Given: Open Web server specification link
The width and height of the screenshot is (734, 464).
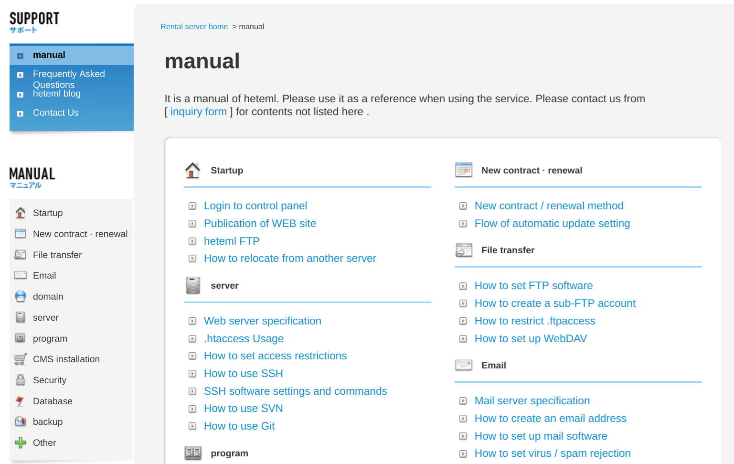Looking at the screenshot, I should (263, 321).
